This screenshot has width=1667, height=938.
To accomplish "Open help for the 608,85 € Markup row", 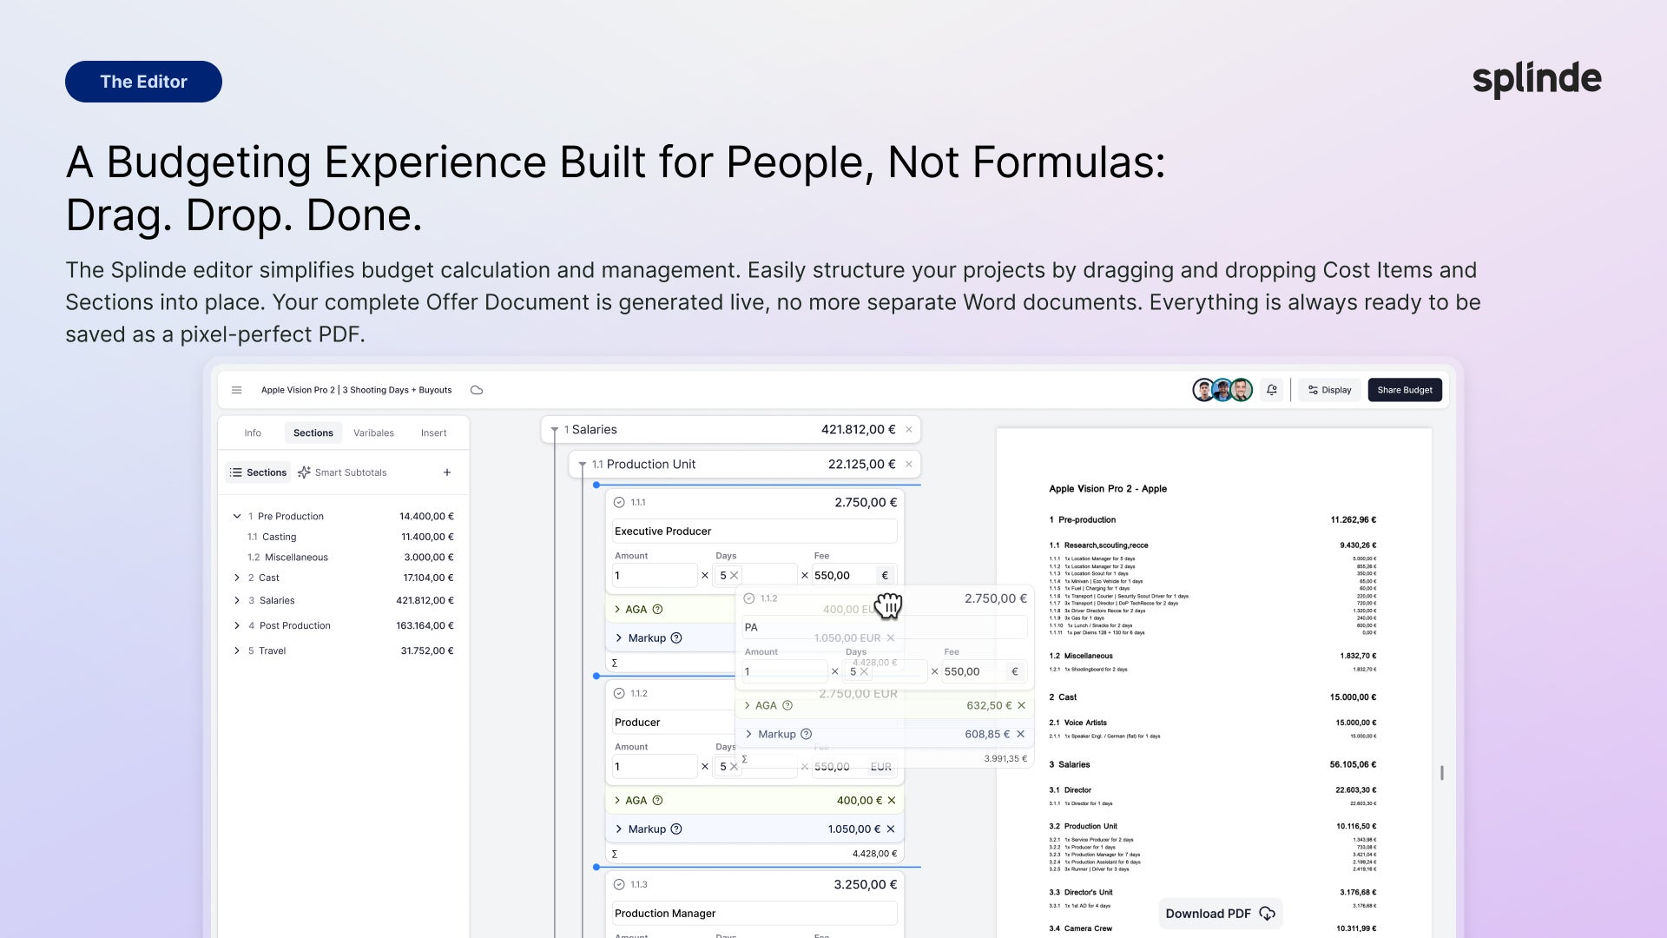I will 807,734.
